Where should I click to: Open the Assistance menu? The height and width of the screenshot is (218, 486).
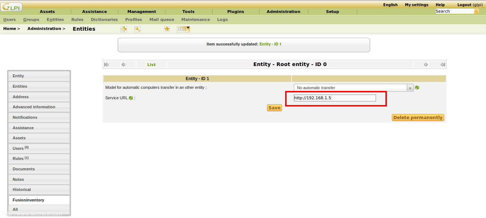(x=94, y=12)
